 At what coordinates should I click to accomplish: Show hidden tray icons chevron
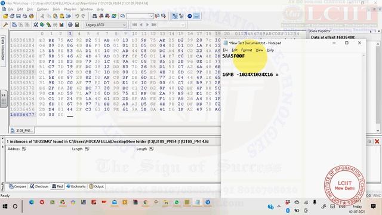279,207
